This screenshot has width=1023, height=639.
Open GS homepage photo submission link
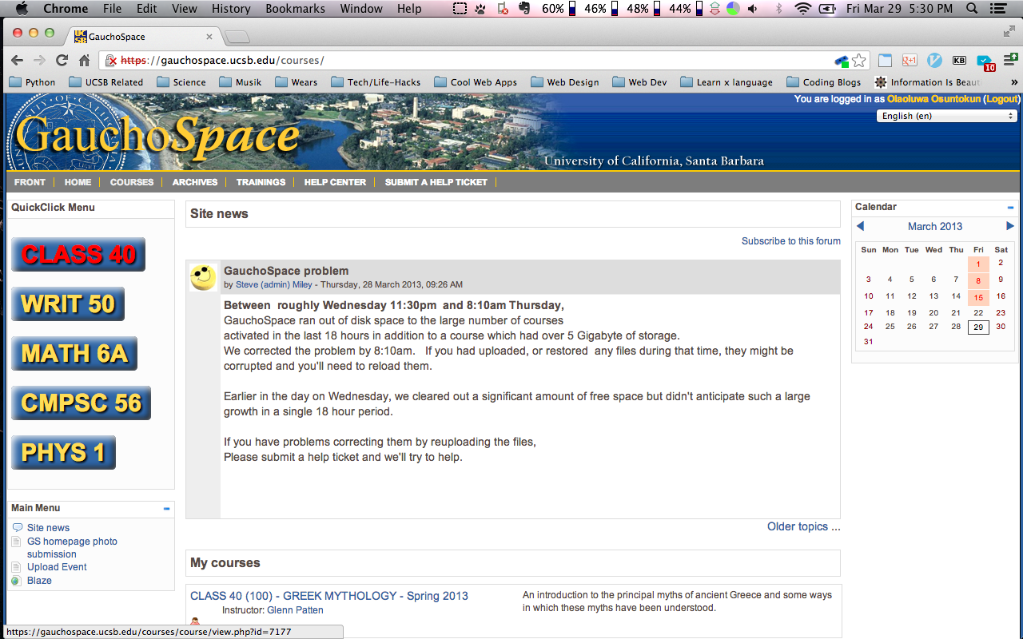point(72,548)
